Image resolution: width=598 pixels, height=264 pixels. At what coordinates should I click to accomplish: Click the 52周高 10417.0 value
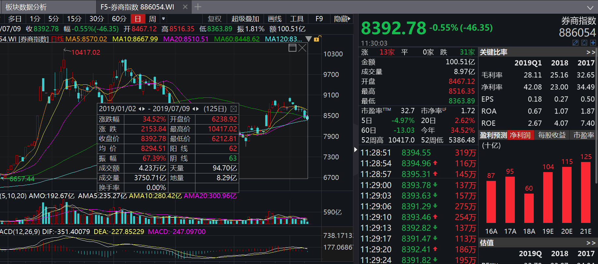(x=402, y=140)
